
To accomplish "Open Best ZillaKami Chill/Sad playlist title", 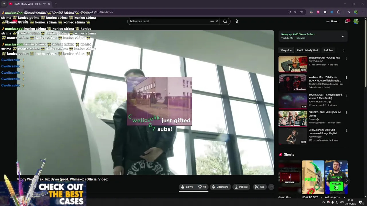I will click(323, 132).
